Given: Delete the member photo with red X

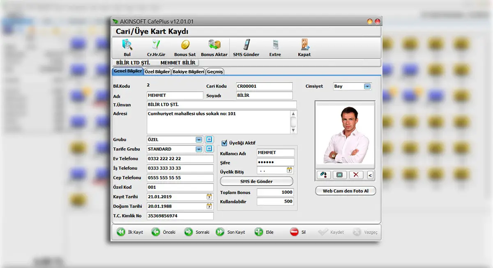Looking at the screenshot, I should coord(356,175).
